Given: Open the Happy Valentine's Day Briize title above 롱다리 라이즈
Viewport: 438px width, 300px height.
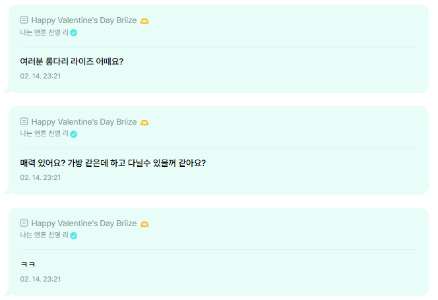Looking at the screenshot, I should pyautogui.click(x=84, y=20).
